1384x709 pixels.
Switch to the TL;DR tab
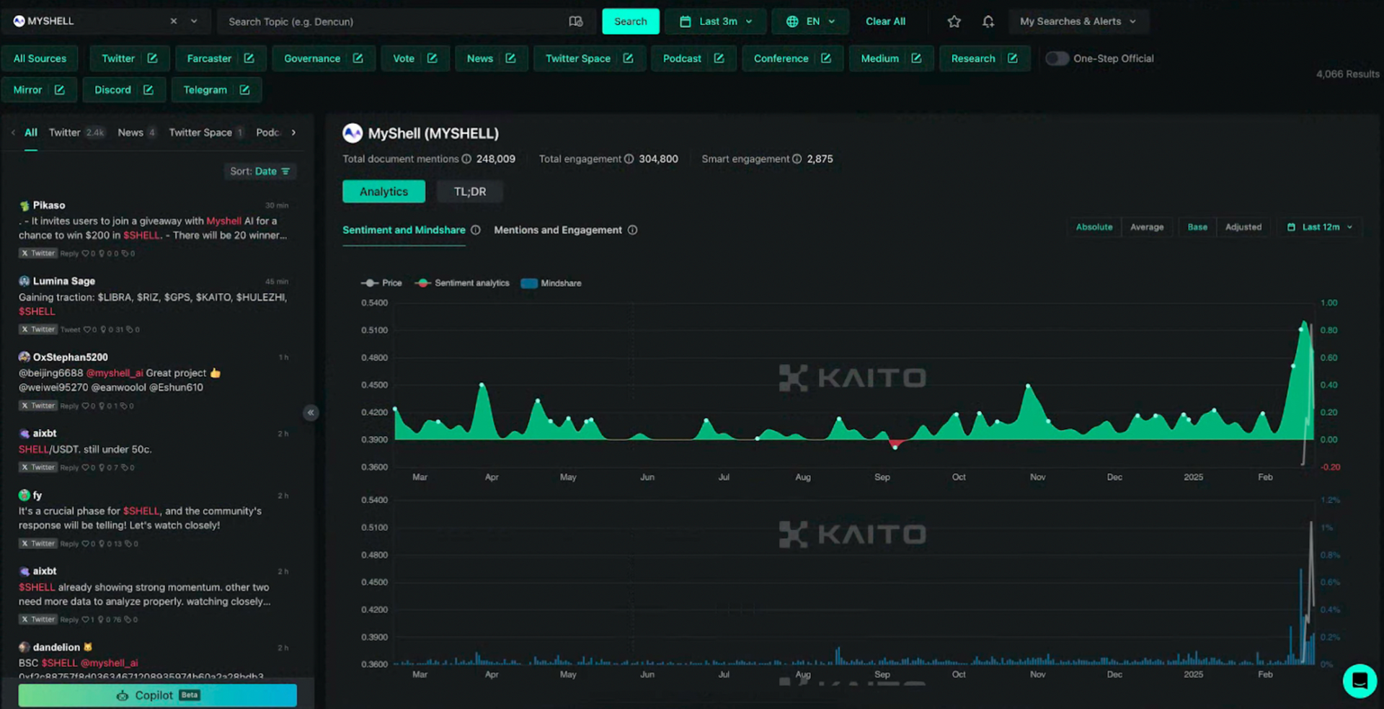pyautogui.click(x=470, y=192)
